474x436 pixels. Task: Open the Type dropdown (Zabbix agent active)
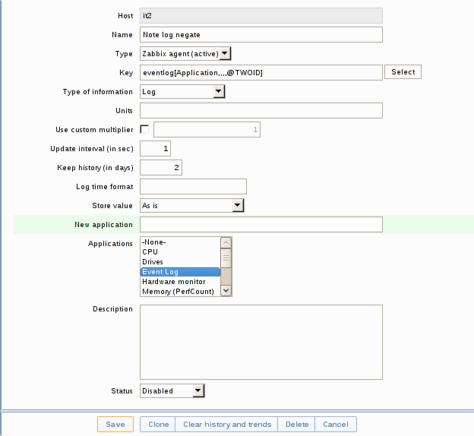(185, 54)
